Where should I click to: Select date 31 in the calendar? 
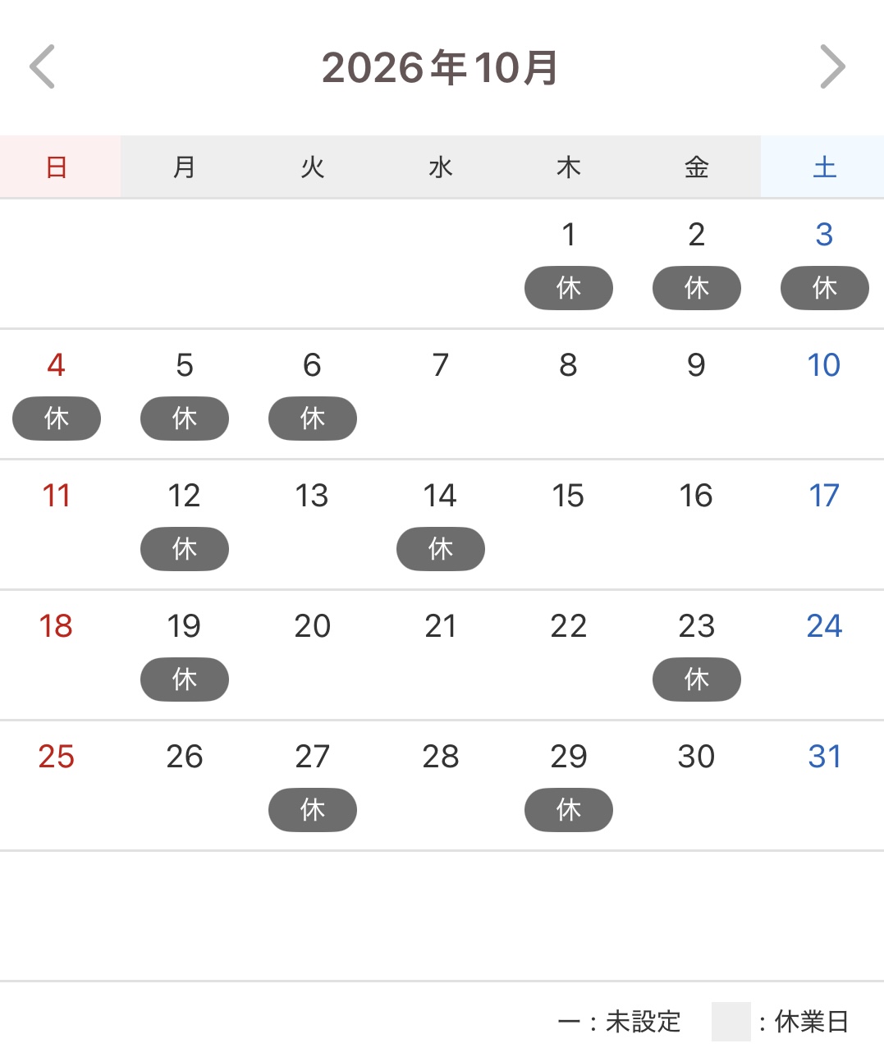pos(824,757)
